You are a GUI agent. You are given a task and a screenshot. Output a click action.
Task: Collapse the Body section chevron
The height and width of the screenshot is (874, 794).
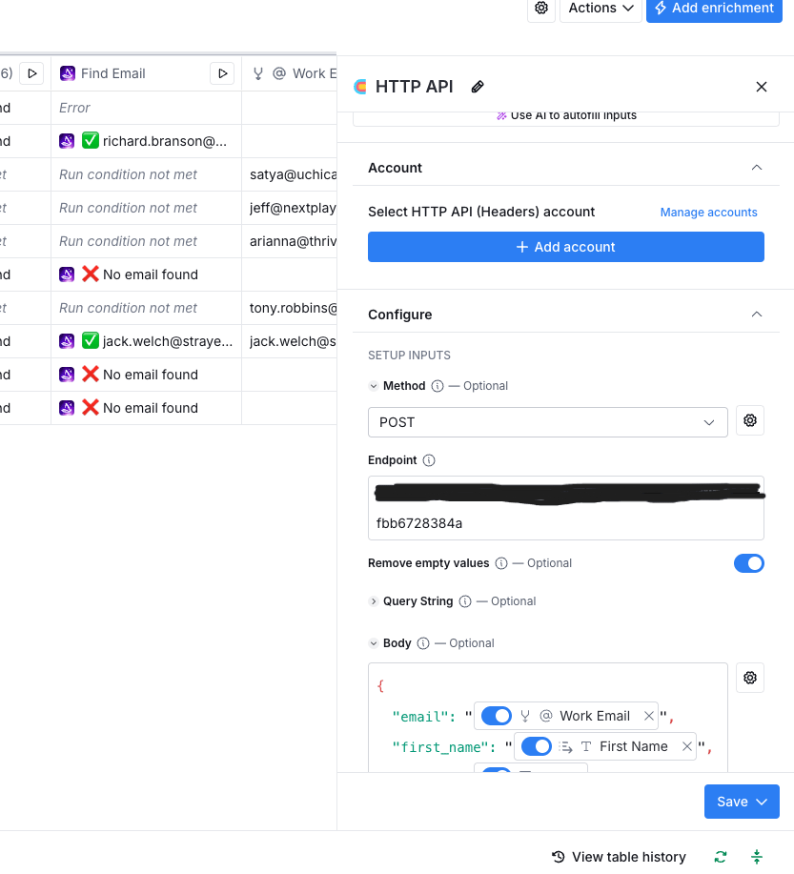point(374,643)
